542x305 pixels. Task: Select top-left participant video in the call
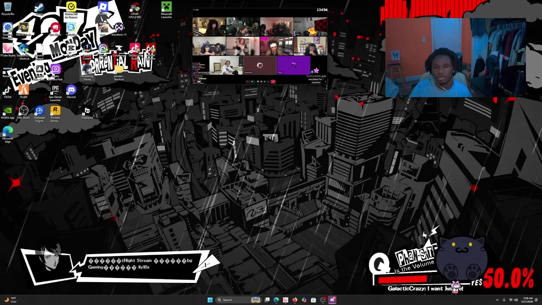coord(209,27)
